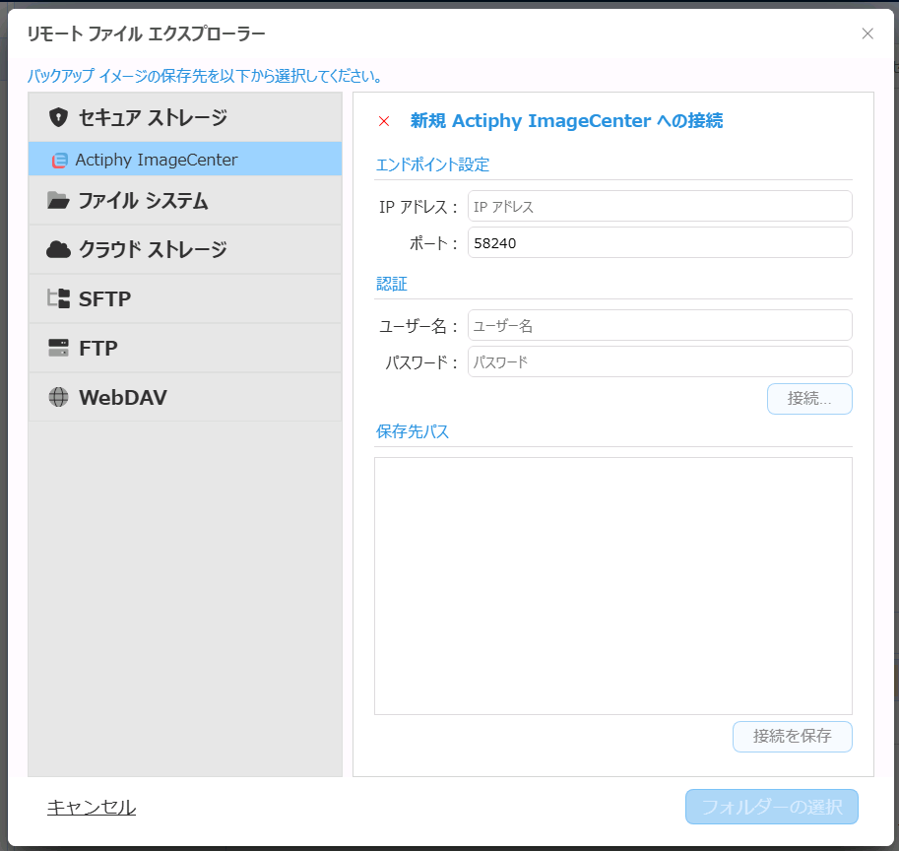Image resolution: width=899 pixels, height=851 pixels.
Task: Click the shield icon beside セキュア ストレージ
Action: pyautogui.click(x=58, y=117)
